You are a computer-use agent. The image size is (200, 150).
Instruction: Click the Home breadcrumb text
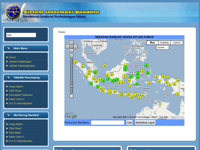click(x=62, y=32)
